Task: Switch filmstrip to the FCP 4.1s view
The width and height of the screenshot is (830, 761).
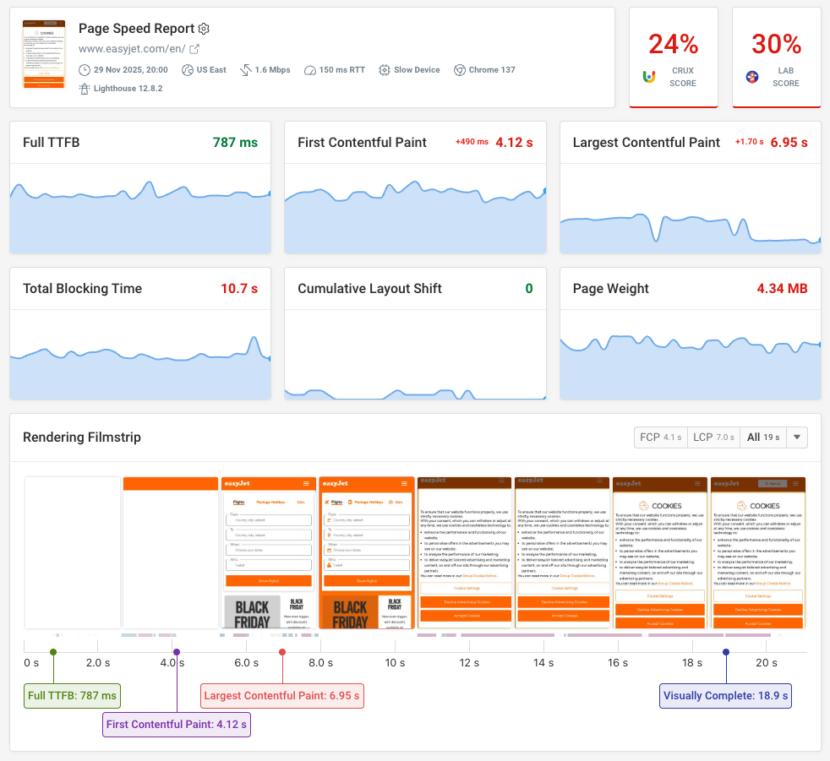Action: [660, 438]
